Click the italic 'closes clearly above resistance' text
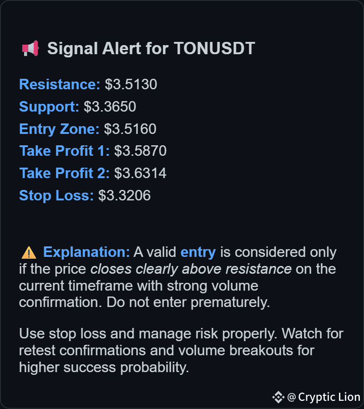Image resolution: width=364 pixels, height=409 pixels. coord(191,269)
